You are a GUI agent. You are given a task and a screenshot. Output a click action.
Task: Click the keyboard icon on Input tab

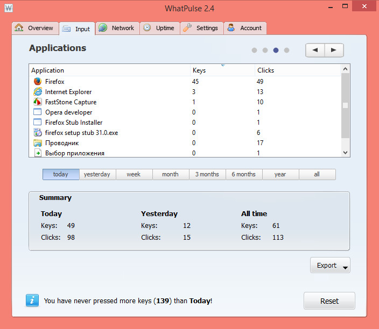(66, 28)
